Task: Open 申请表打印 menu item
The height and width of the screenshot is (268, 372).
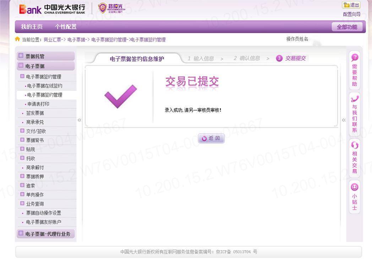Action: tap(38, 104)
